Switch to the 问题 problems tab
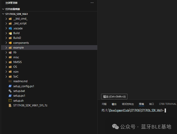Screen dimensions: 177x134 point(104,104)
